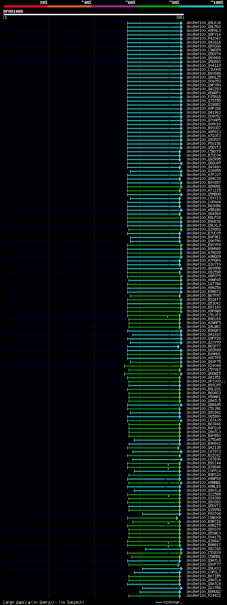Open hit UniRef100_C0PFL4
227x605 pixels.
(204, 471)
